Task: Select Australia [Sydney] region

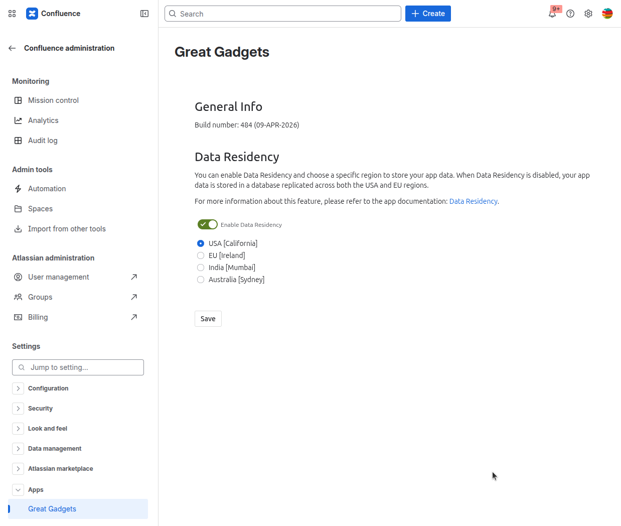Action: click(x=201, y=280)
